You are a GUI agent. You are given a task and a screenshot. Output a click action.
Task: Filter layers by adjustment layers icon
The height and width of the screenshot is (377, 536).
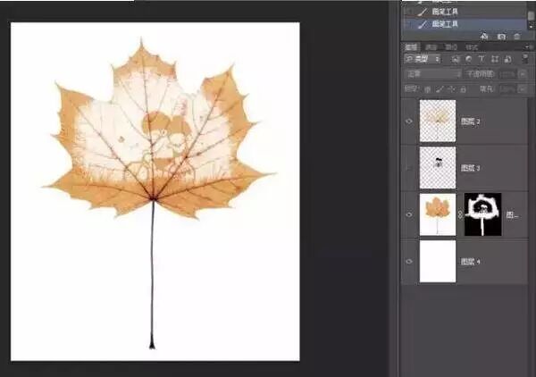click(x=469, y=59)
